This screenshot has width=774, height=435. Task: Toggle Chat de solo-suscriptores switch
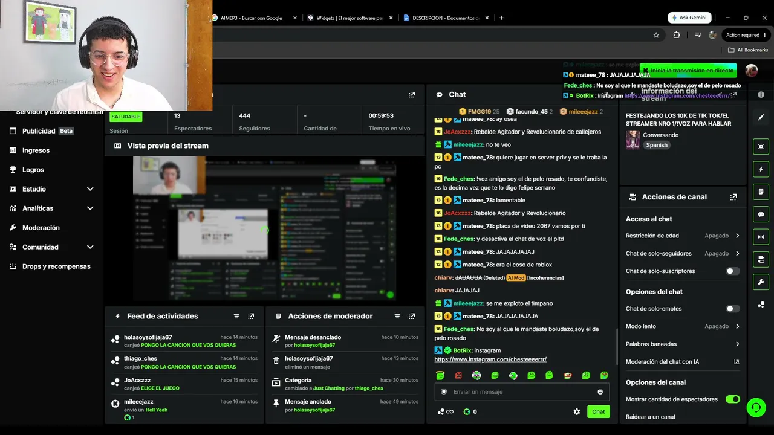click(732, 271)
